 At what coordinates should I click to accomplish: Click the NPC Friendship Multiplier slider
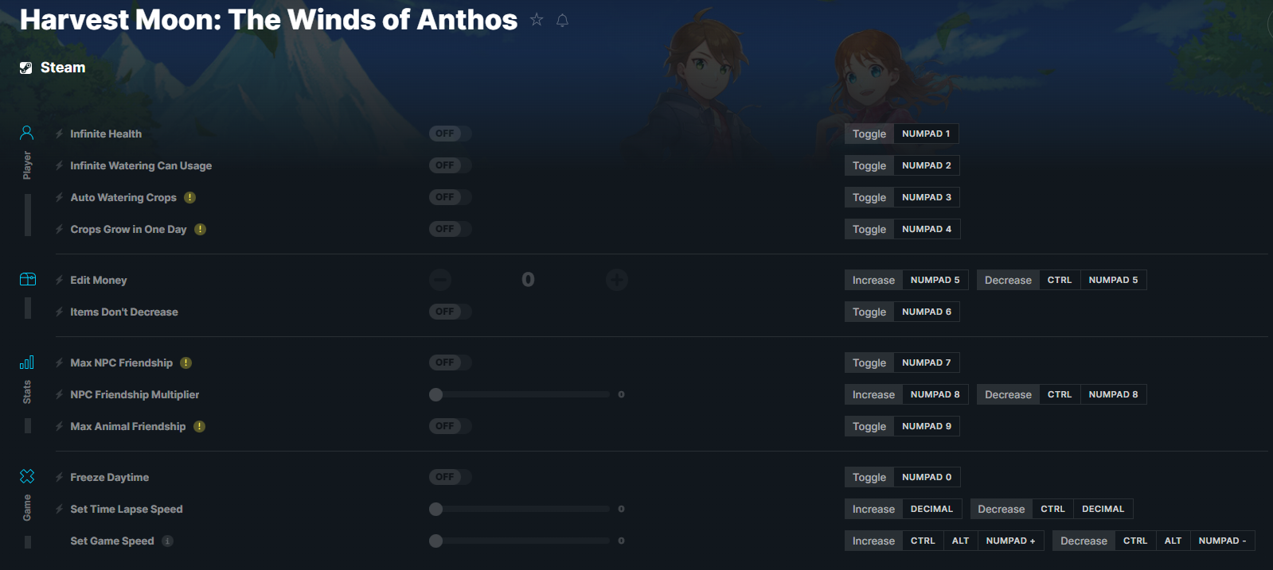[521, 394]
